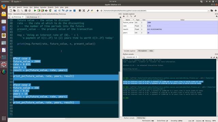
Task: Change to the parent directory
Action: (216, 11)
